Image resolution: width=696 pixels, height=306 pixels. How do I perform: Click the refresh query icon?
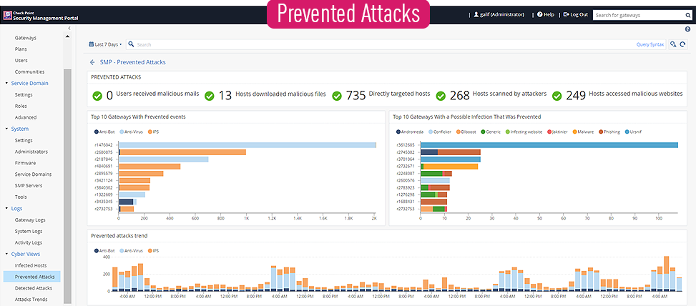point(683,44)
